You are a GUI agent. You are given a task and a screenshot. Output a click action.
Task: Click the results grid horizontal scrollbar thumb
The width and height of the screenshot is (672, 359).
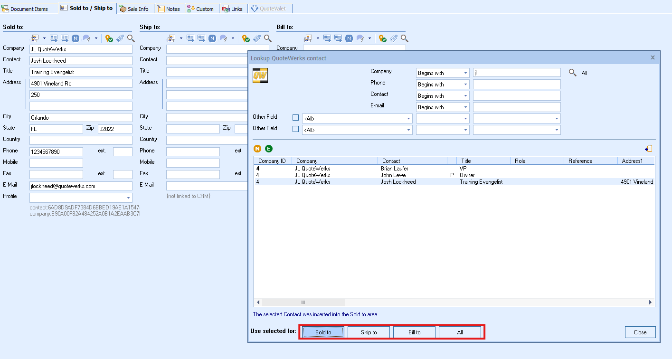[x=303, y=302]
